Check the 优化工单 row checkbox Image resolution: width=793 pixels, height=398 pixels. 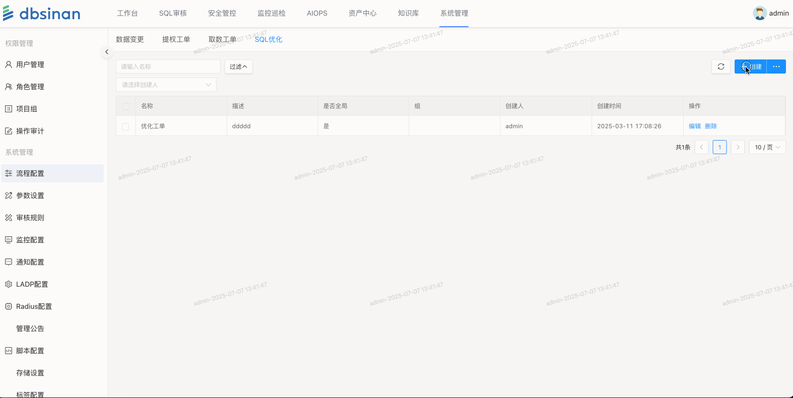pyautogui.click(x=126, y=126)
